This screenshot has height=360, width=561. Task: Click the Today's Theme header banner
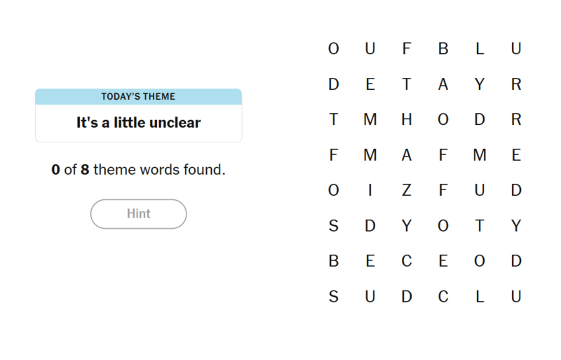click(138, 97)
